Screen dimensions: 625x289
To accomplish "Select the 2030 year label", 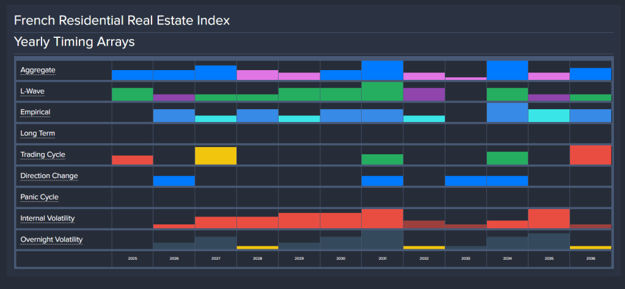I will click(x=341, y=259).
